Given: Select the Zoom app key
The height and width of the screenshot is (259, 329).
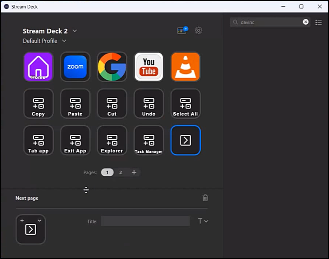Looking at the screenshot, I should (75, 67).
